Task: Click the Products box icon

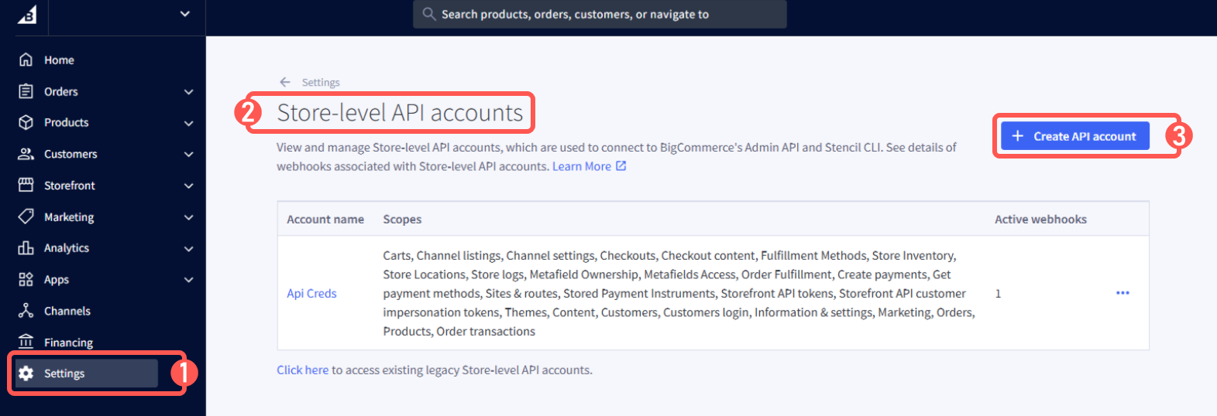Action: click(x=26, y=122)
